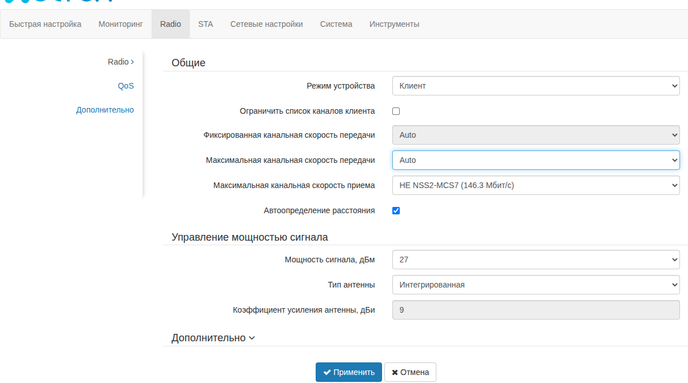Click the chevron next to Radio sidebar item
688x383 pixels.
(133, 62)
